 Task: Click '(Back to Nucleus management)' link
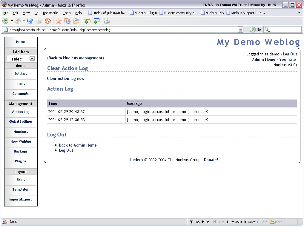(x=76, y=58)
